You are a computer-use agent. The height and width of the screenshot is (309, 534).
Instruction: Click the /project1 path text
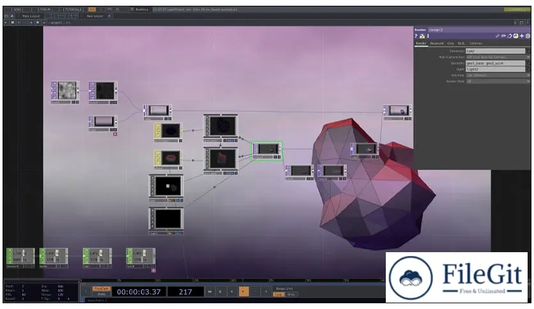pyautogui.click(x=56, y=23)
